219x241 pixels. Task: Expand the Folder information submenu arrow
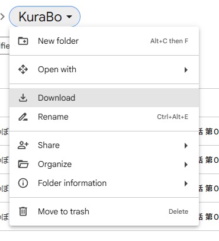pos(186,184)
